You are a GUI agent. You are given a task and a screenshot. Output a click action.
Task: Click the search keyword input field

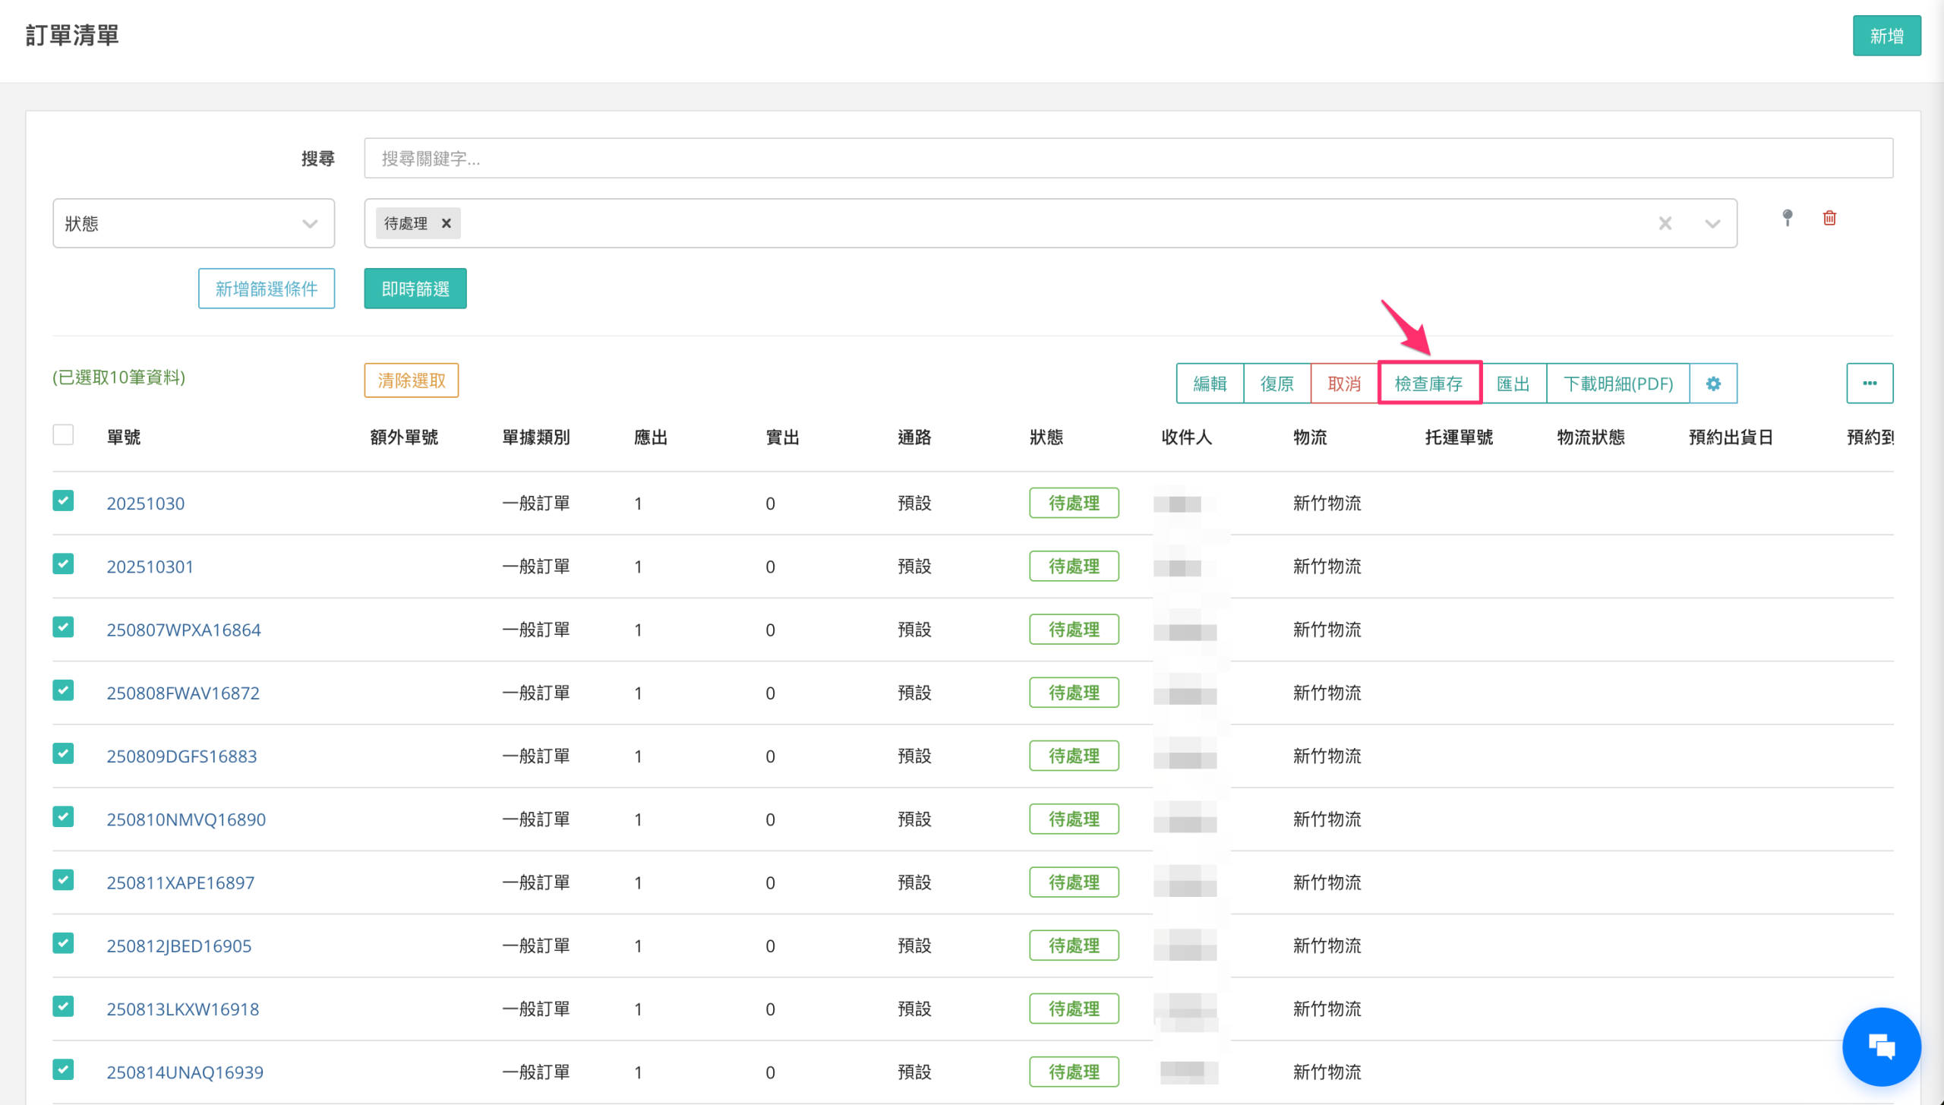coord(1128,158)
